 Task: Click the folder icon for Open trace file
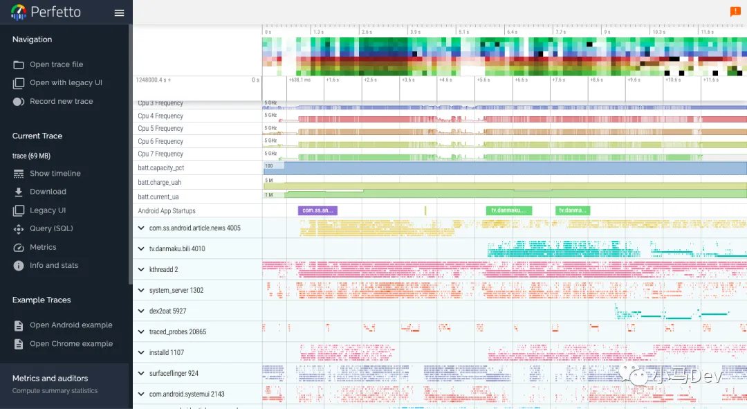tap(19, 64)
